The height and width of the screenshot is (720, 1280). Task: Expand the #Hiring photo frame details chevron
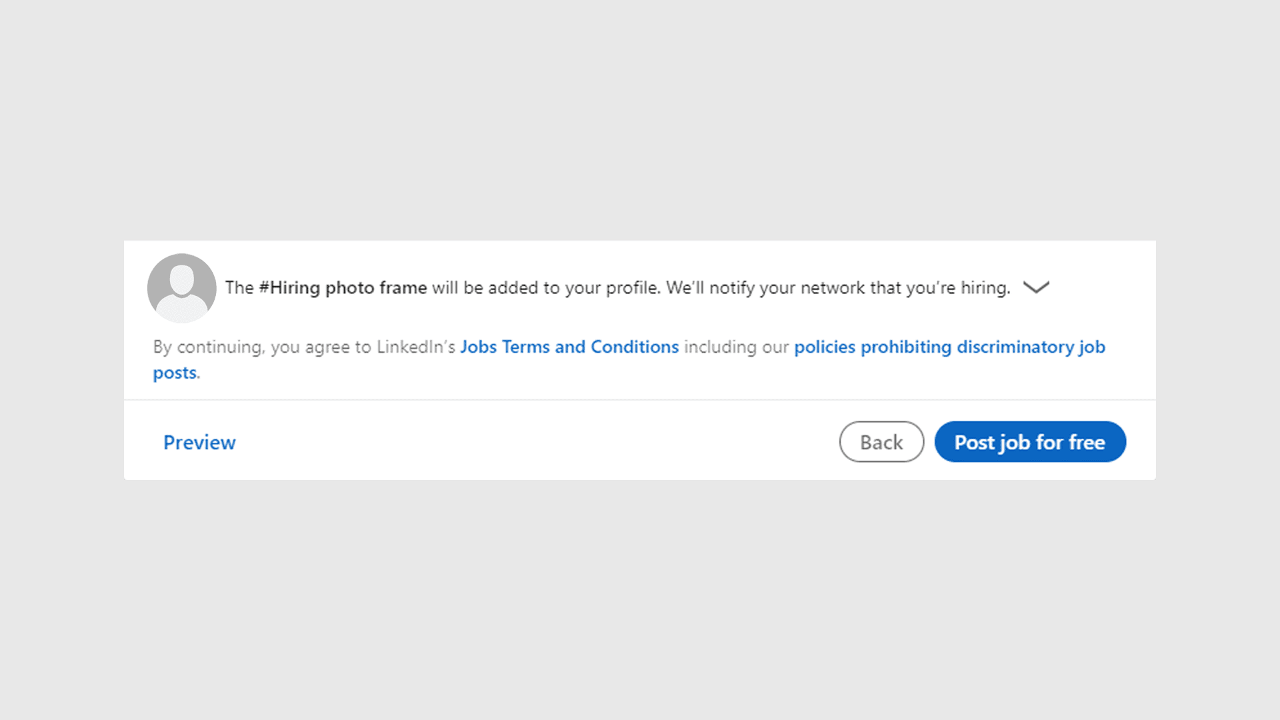[1036, 287]
